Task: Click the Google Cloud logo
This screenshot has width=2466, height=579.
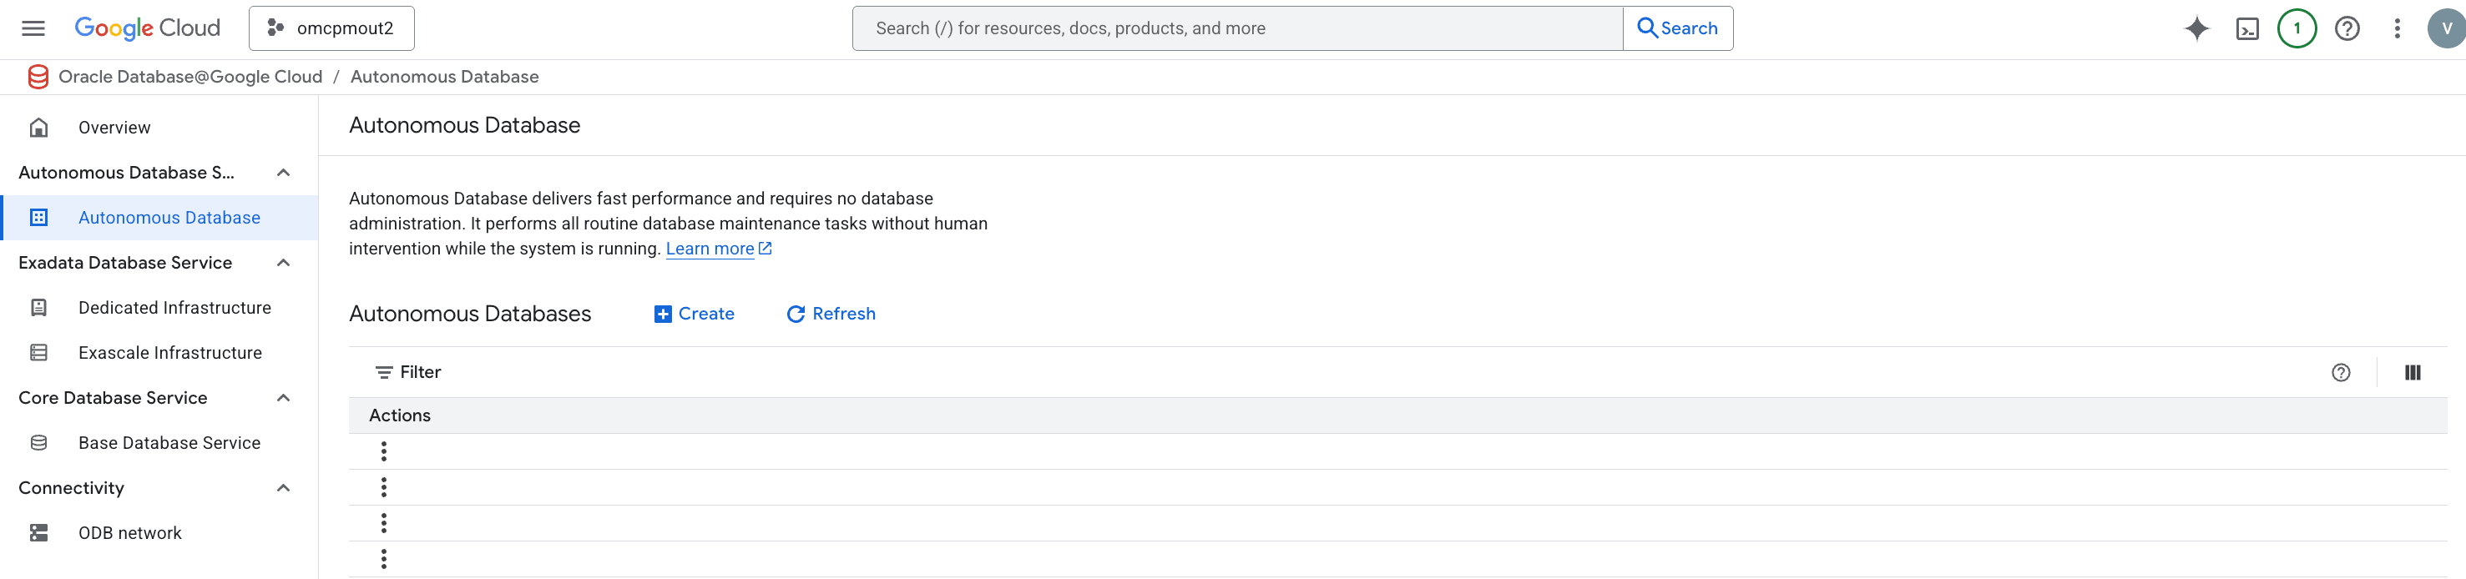Action: 148,28
